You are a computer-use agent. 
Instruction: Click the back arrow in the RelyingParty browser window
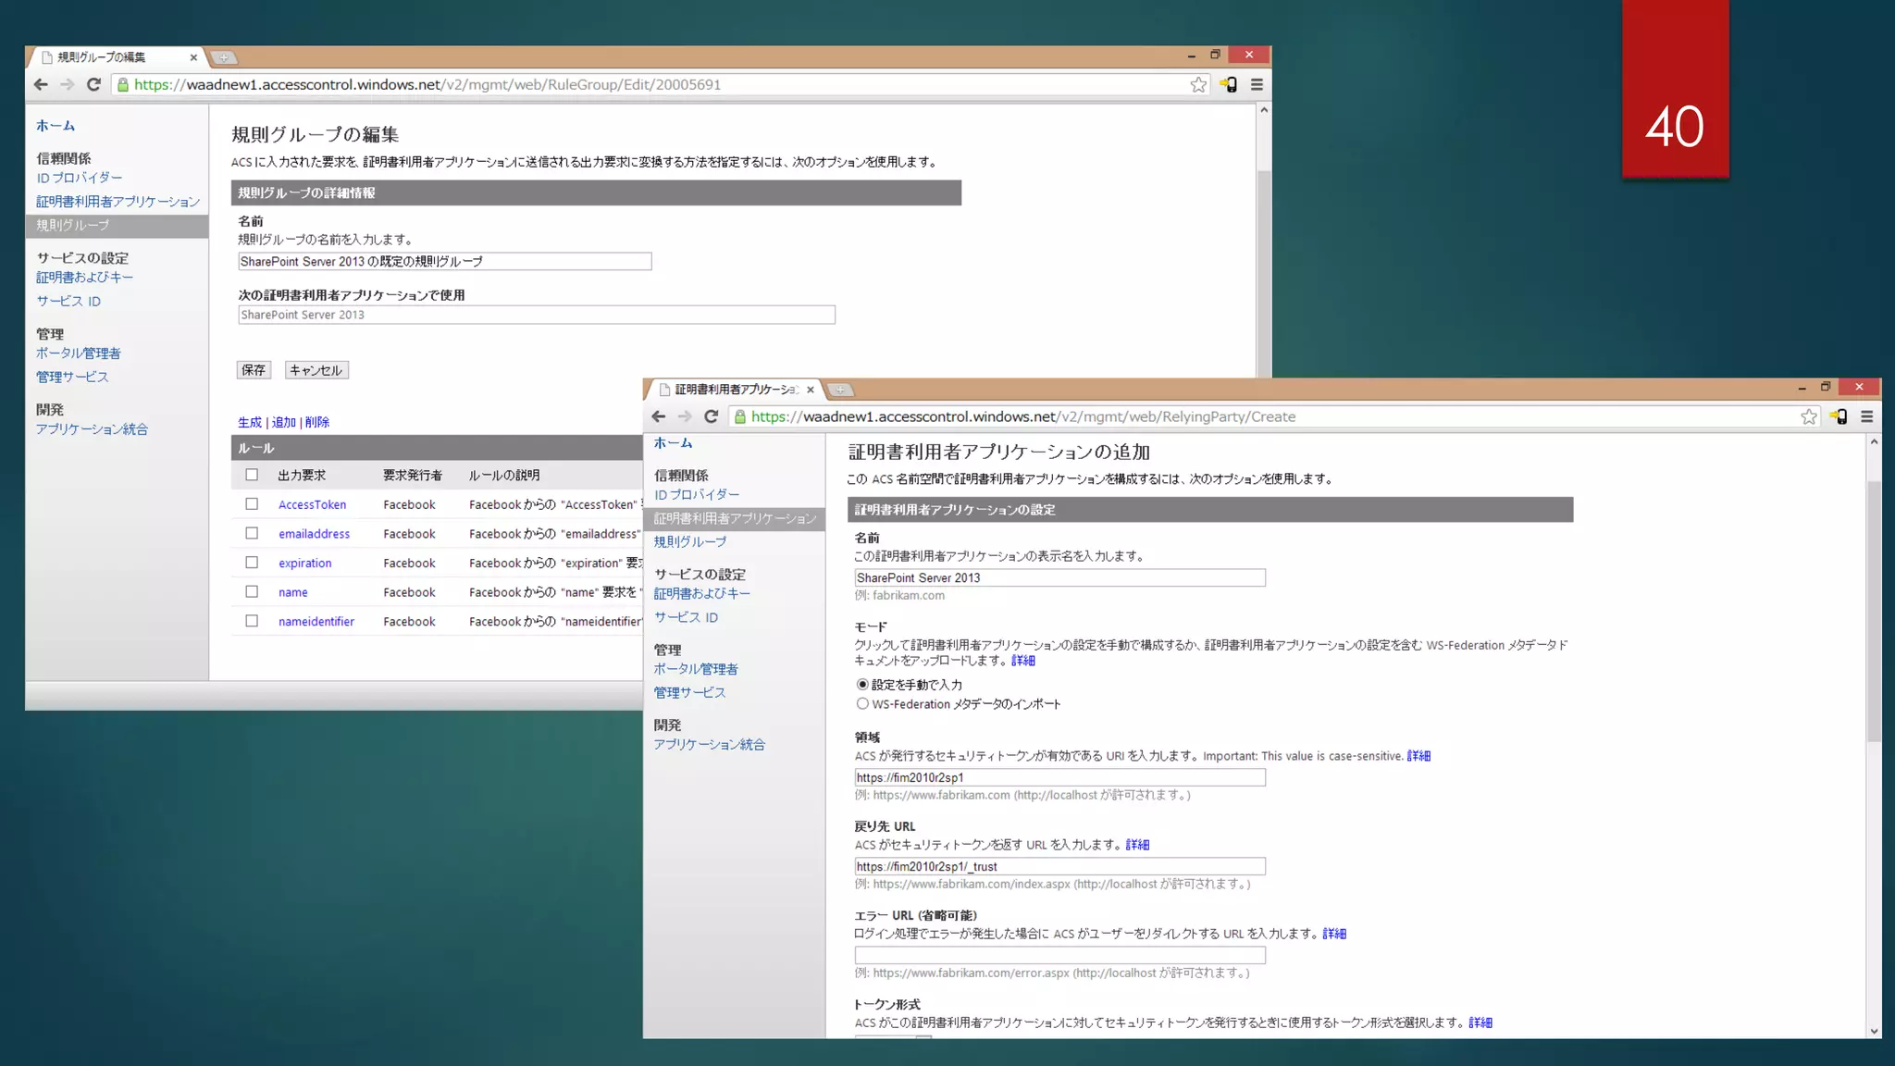pyautogui.click(x=659, y=416)
